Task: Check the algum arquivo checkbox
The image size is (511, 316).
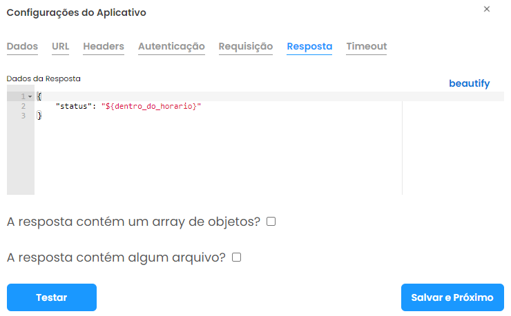Action: 236,257
